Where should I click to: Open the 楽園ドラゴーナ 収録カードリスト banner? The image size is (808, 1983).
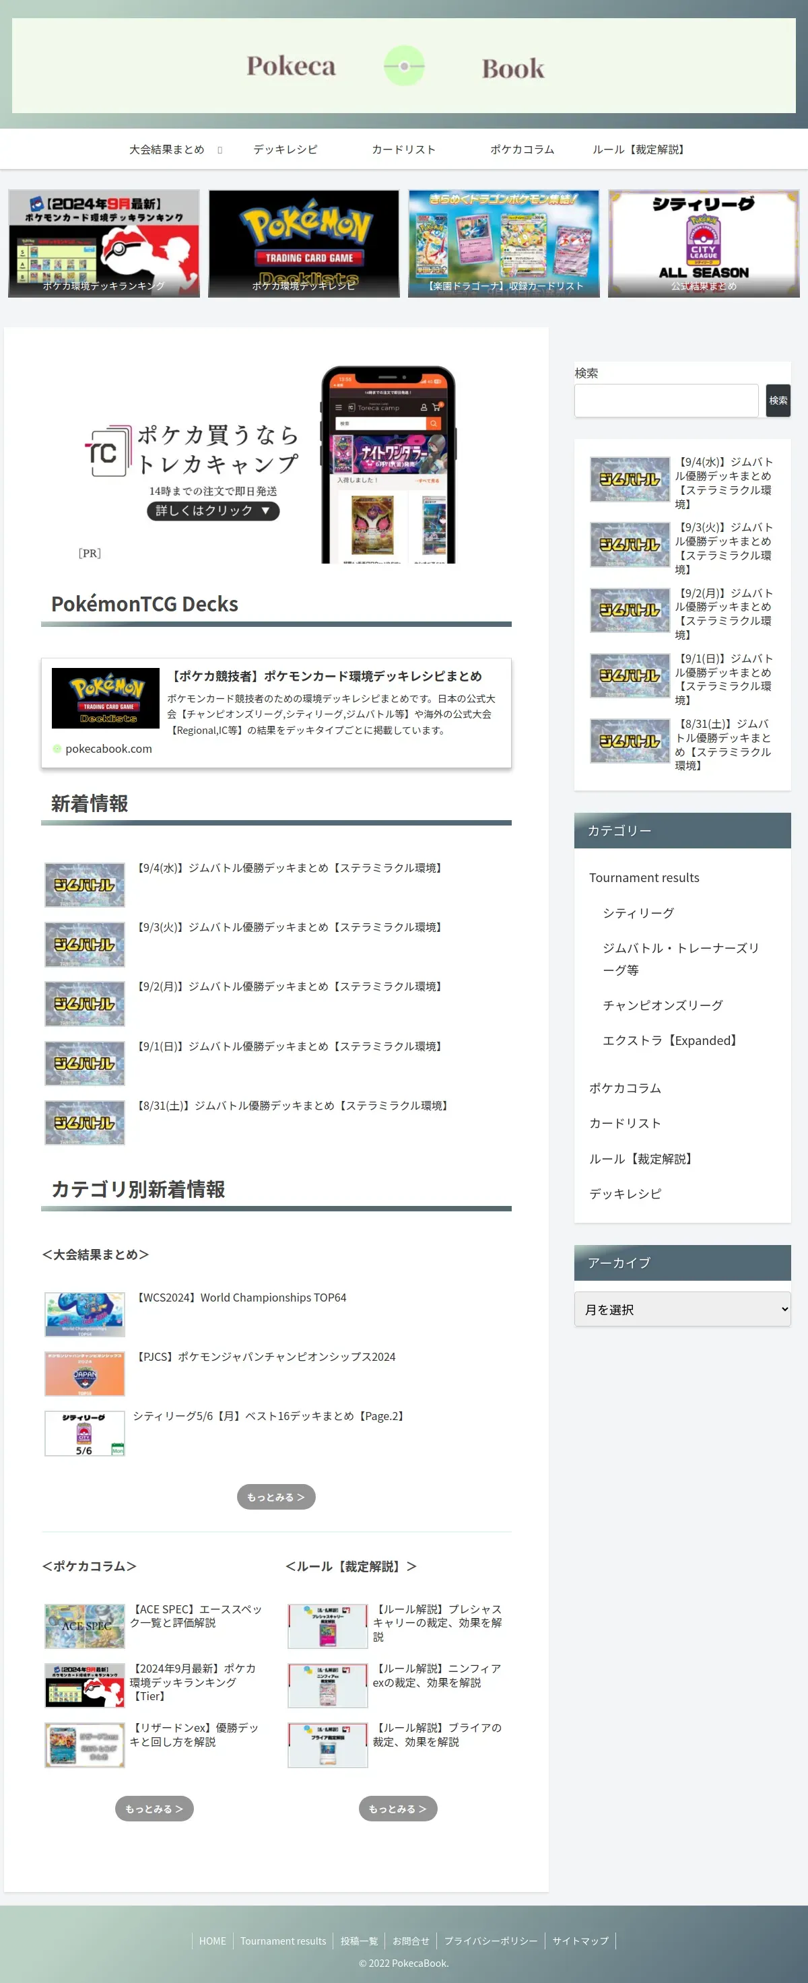504,243
